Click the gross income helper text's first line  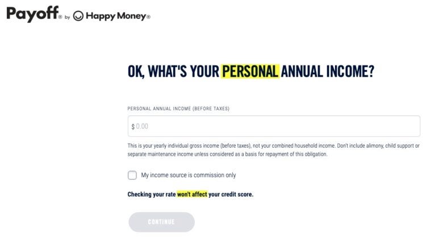[x=273, y=145]
